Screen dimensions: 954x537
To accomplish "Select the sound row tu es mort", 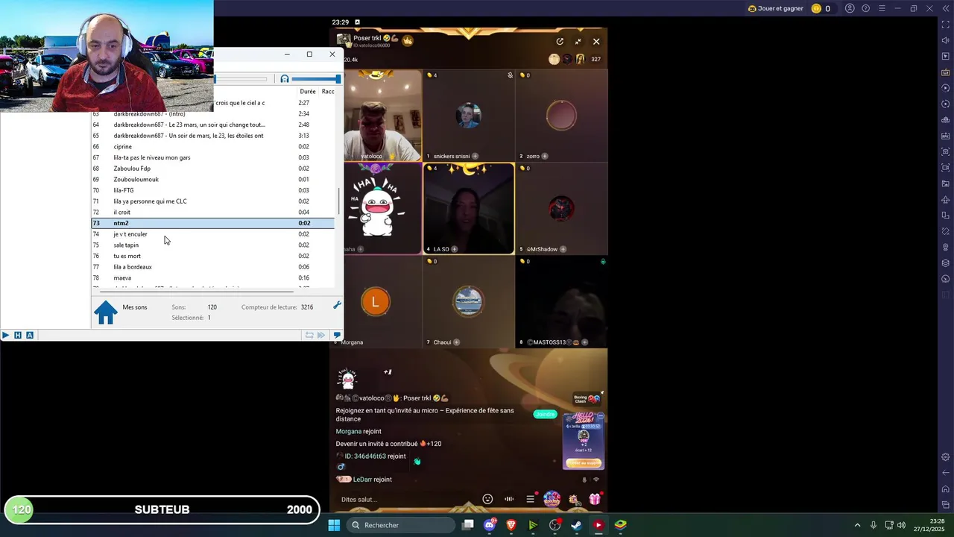I will tap(212, 256).
